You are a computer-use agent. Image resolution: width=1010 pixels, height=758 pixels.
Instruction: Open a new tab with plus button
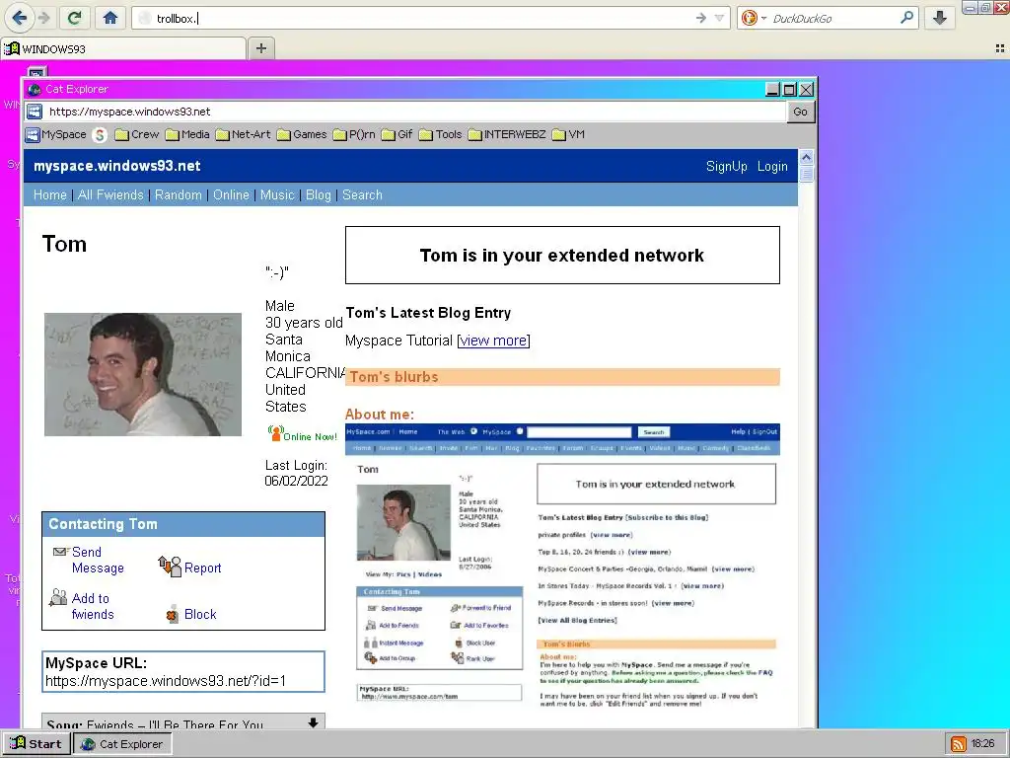pyautogui.click(x=260, y=48)
